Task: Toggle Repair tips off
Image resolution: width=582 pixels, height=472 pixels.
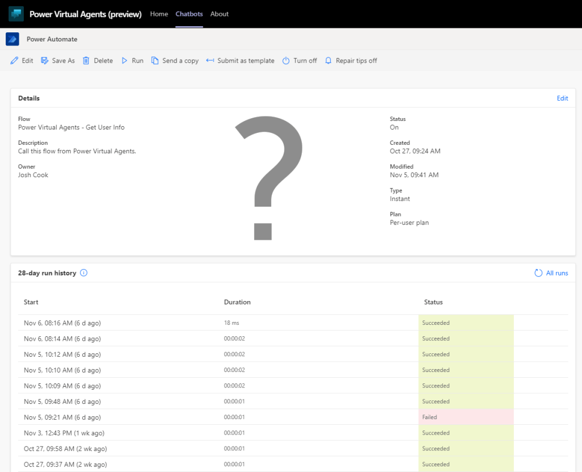Action: [328, 60]
